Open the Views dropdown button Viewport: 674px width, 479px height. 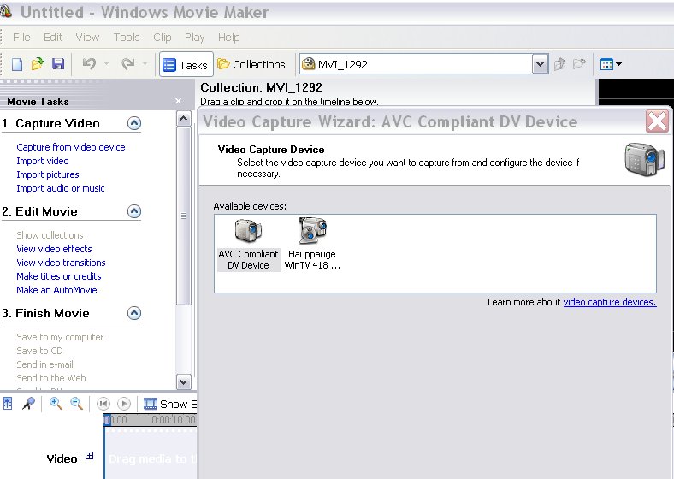611,64
